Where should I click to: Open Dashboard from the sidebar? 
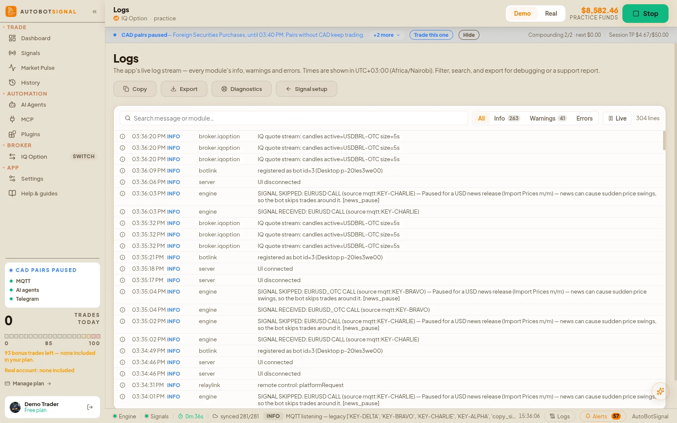coord(36,38)
